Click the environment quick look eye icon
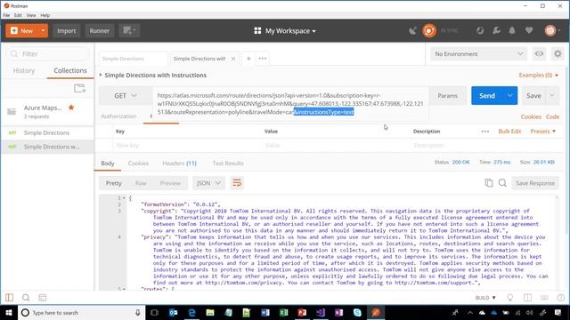This screenshot has width=570, height=320. 539,54
